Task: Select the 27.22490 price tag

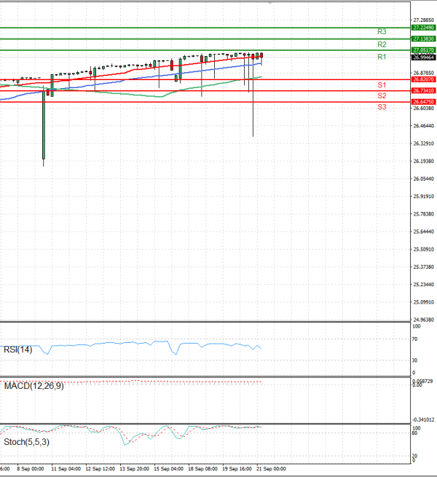Action: (x=424, y=28)
